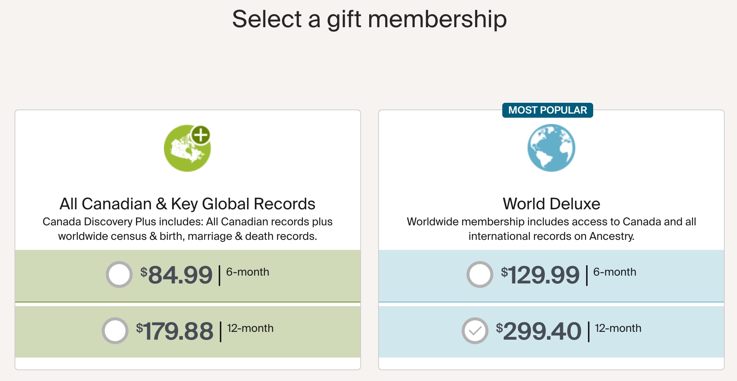Click the 12-month label in World Deluxe
737x381 pixels.
pos(618,328)
